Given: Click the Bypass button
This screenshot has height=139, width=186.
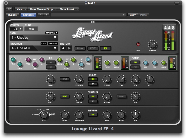Looking at the screenshot, I should [x=12, y=15].
